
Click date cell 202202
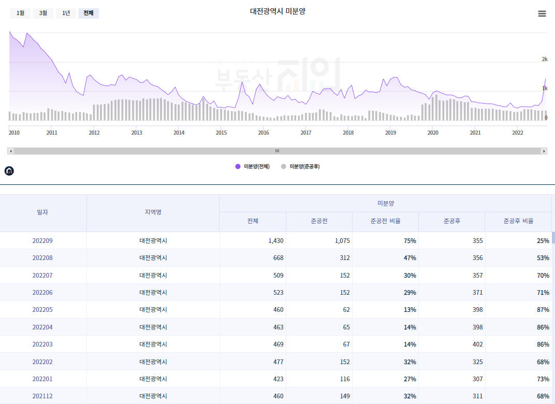(x=42, y=362)
